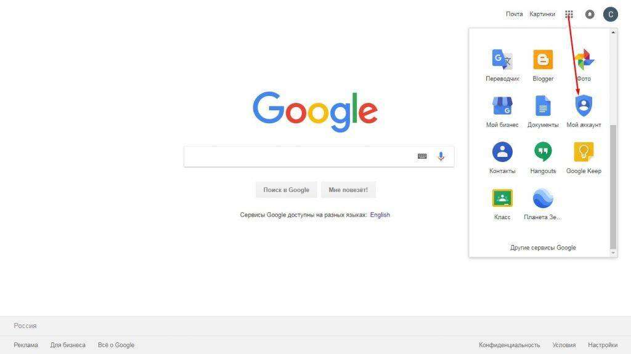The image size is (631, 354).
Task: Open Другие сервисы Google link
Action: [543, 247]
